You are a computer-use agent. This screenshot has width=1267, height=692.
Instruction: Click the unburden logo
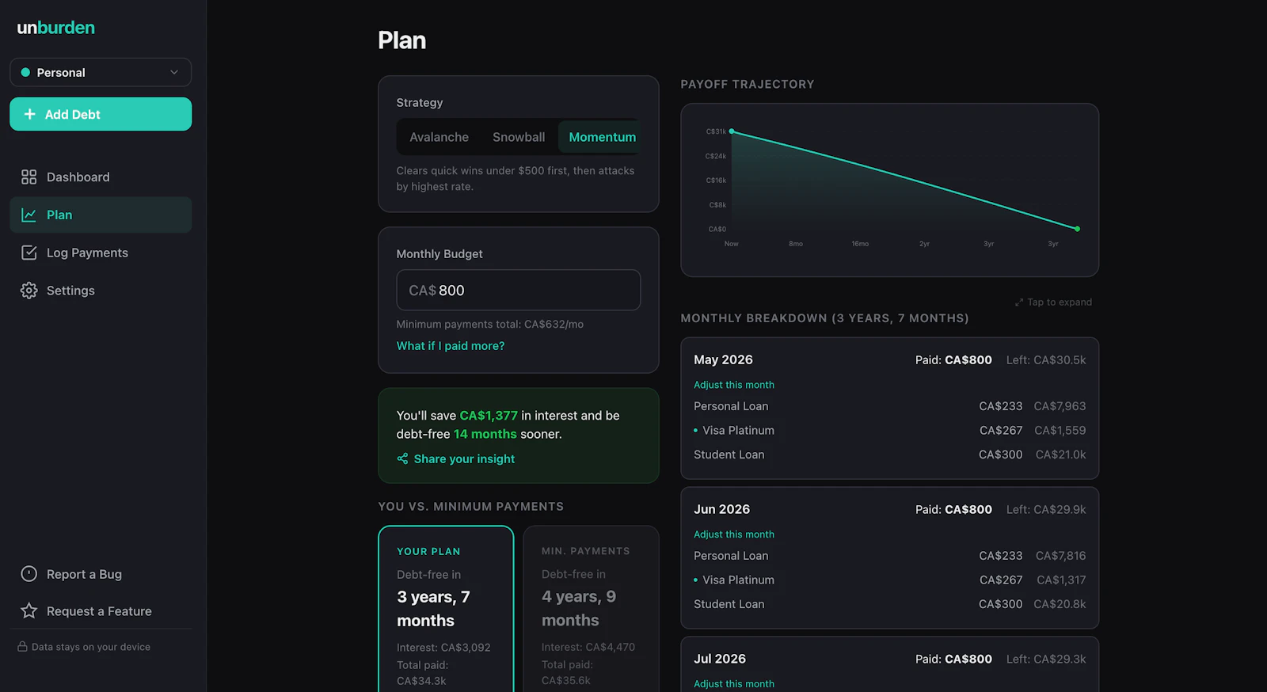click(55, 28)
